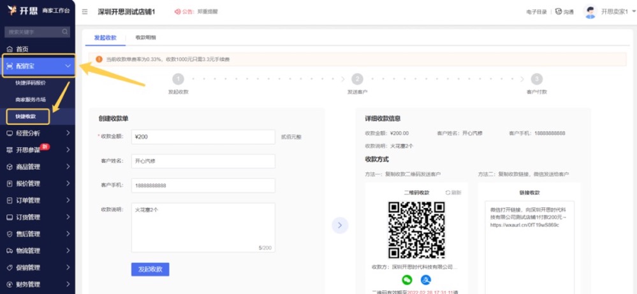
Task: Open the 开思卖家1 account dropdown
Action: pyautogui.click(x=619, y=11)
